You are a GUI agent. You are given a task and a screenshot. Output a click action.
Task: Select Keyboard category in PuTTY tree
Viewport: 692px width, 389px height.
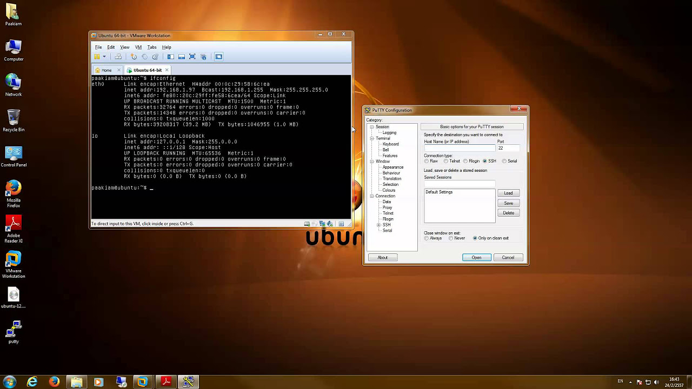[390, 144]
